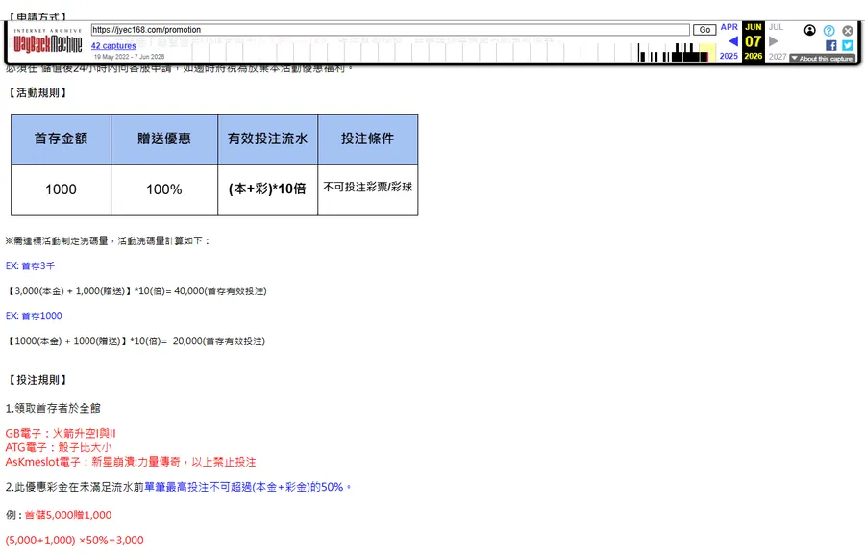This screenshot has width=865, height=555.
Task: Click the EX: 首存1000 blue text
Action: pos(34,315)
